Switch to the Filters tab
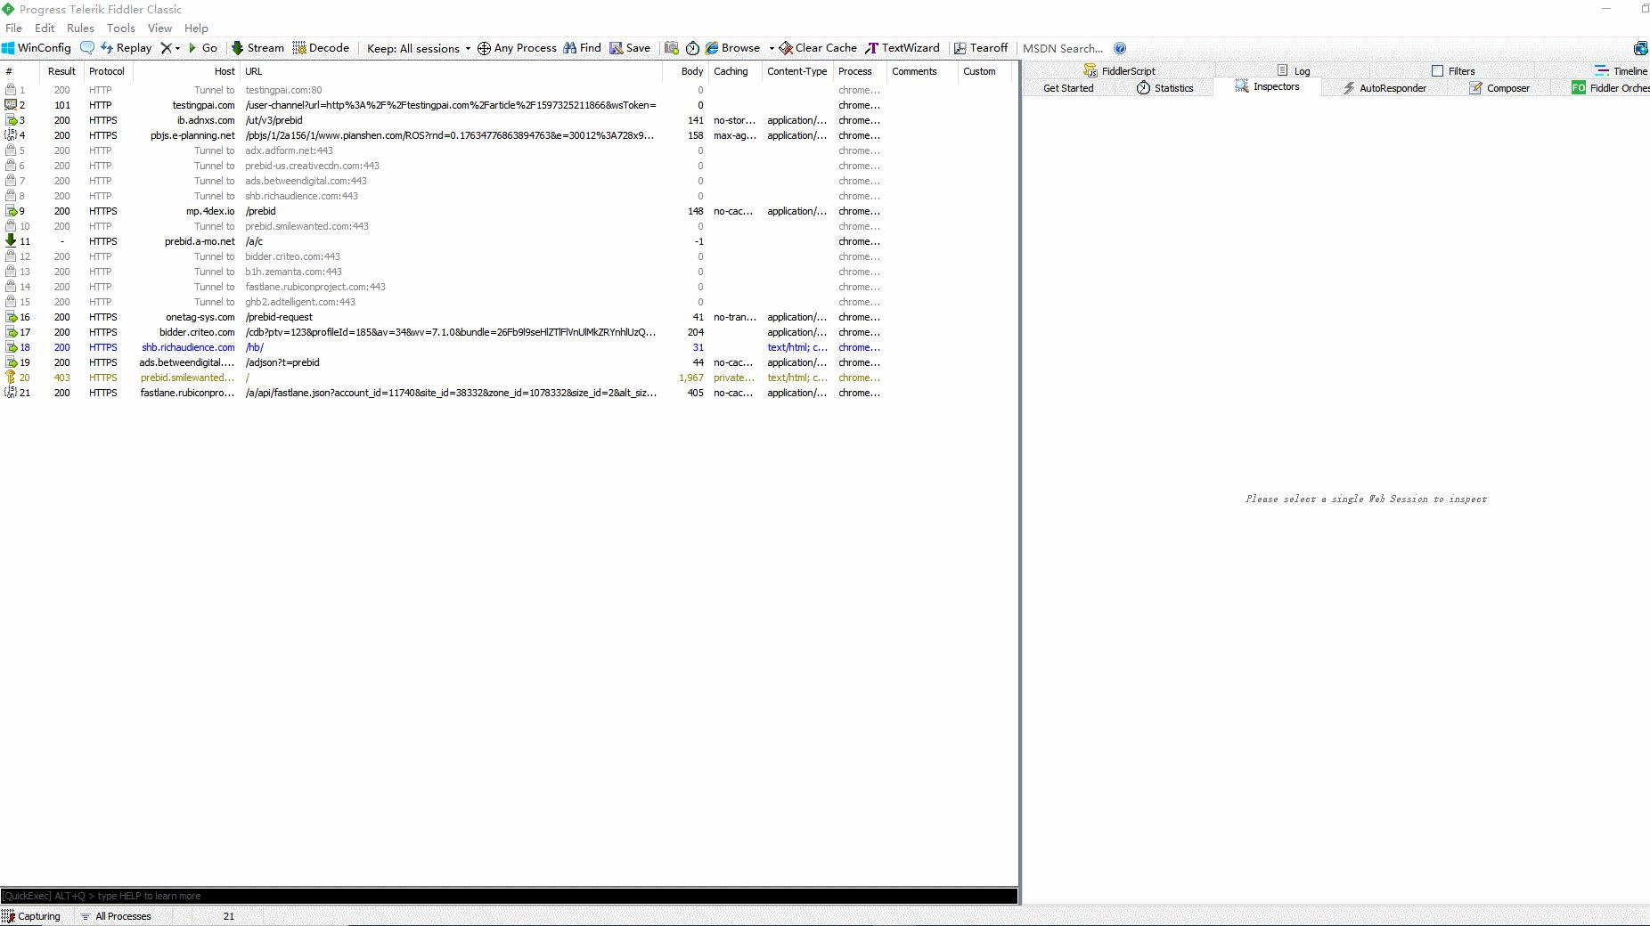 point(1453,70)
